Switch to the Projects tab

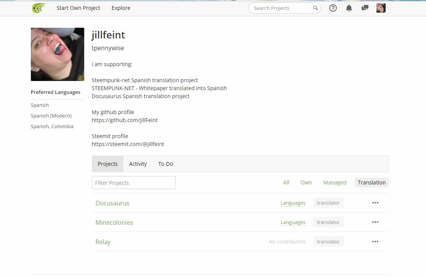click(107, 164)
